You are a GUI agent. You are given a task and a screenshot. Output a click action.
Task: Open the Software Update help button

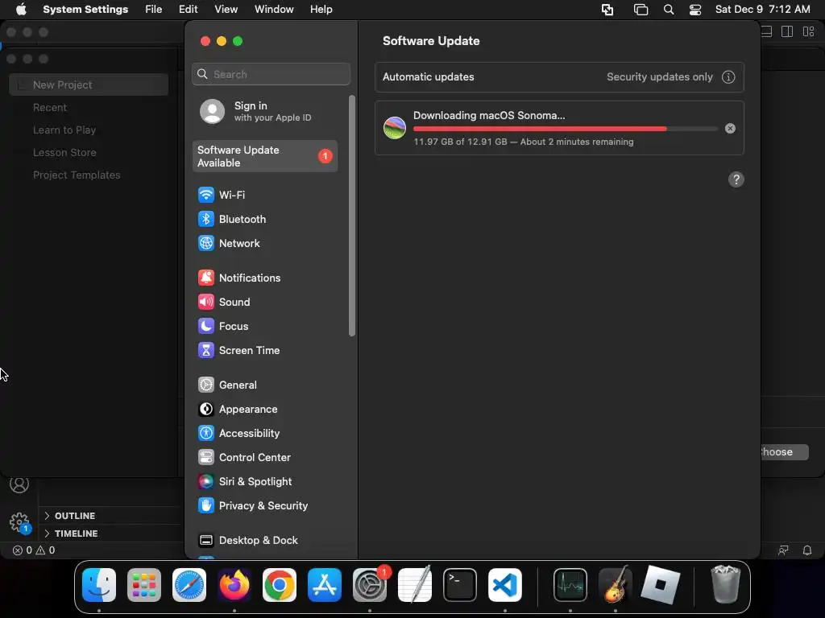click(x=736, y=179)
